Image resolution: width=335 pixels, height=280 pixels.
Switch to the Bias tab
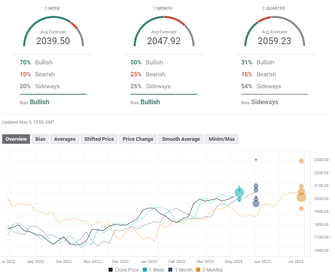40,139
